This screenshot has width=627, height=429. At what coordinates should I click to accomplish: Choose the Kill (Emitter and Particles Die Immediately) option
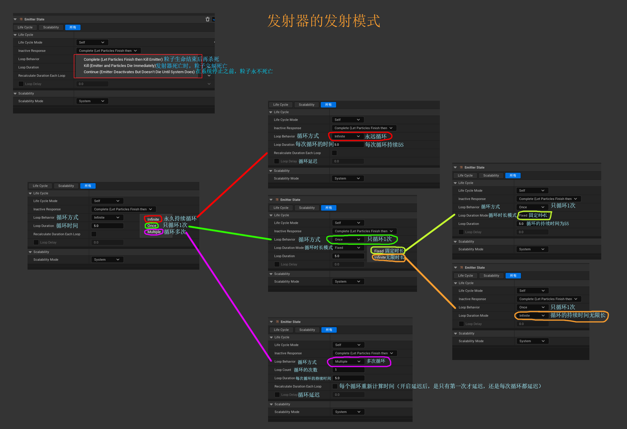(x=120, y=66)
